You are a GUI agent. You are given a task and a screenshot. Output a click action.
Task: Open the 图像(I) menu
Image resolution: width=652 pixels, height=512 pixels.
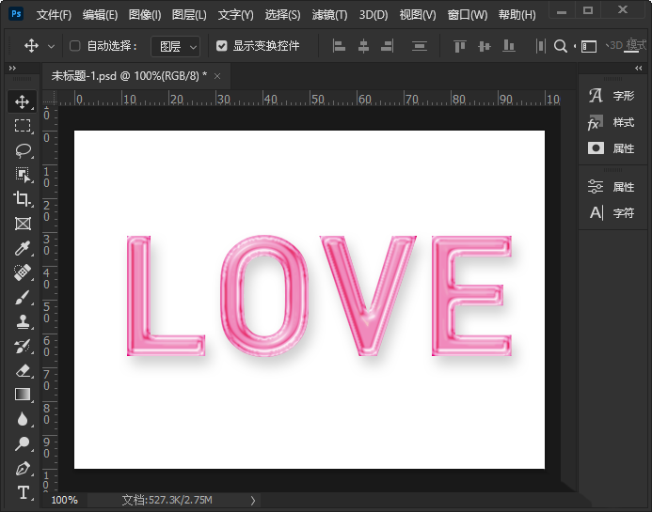click(x=145, y=15)
